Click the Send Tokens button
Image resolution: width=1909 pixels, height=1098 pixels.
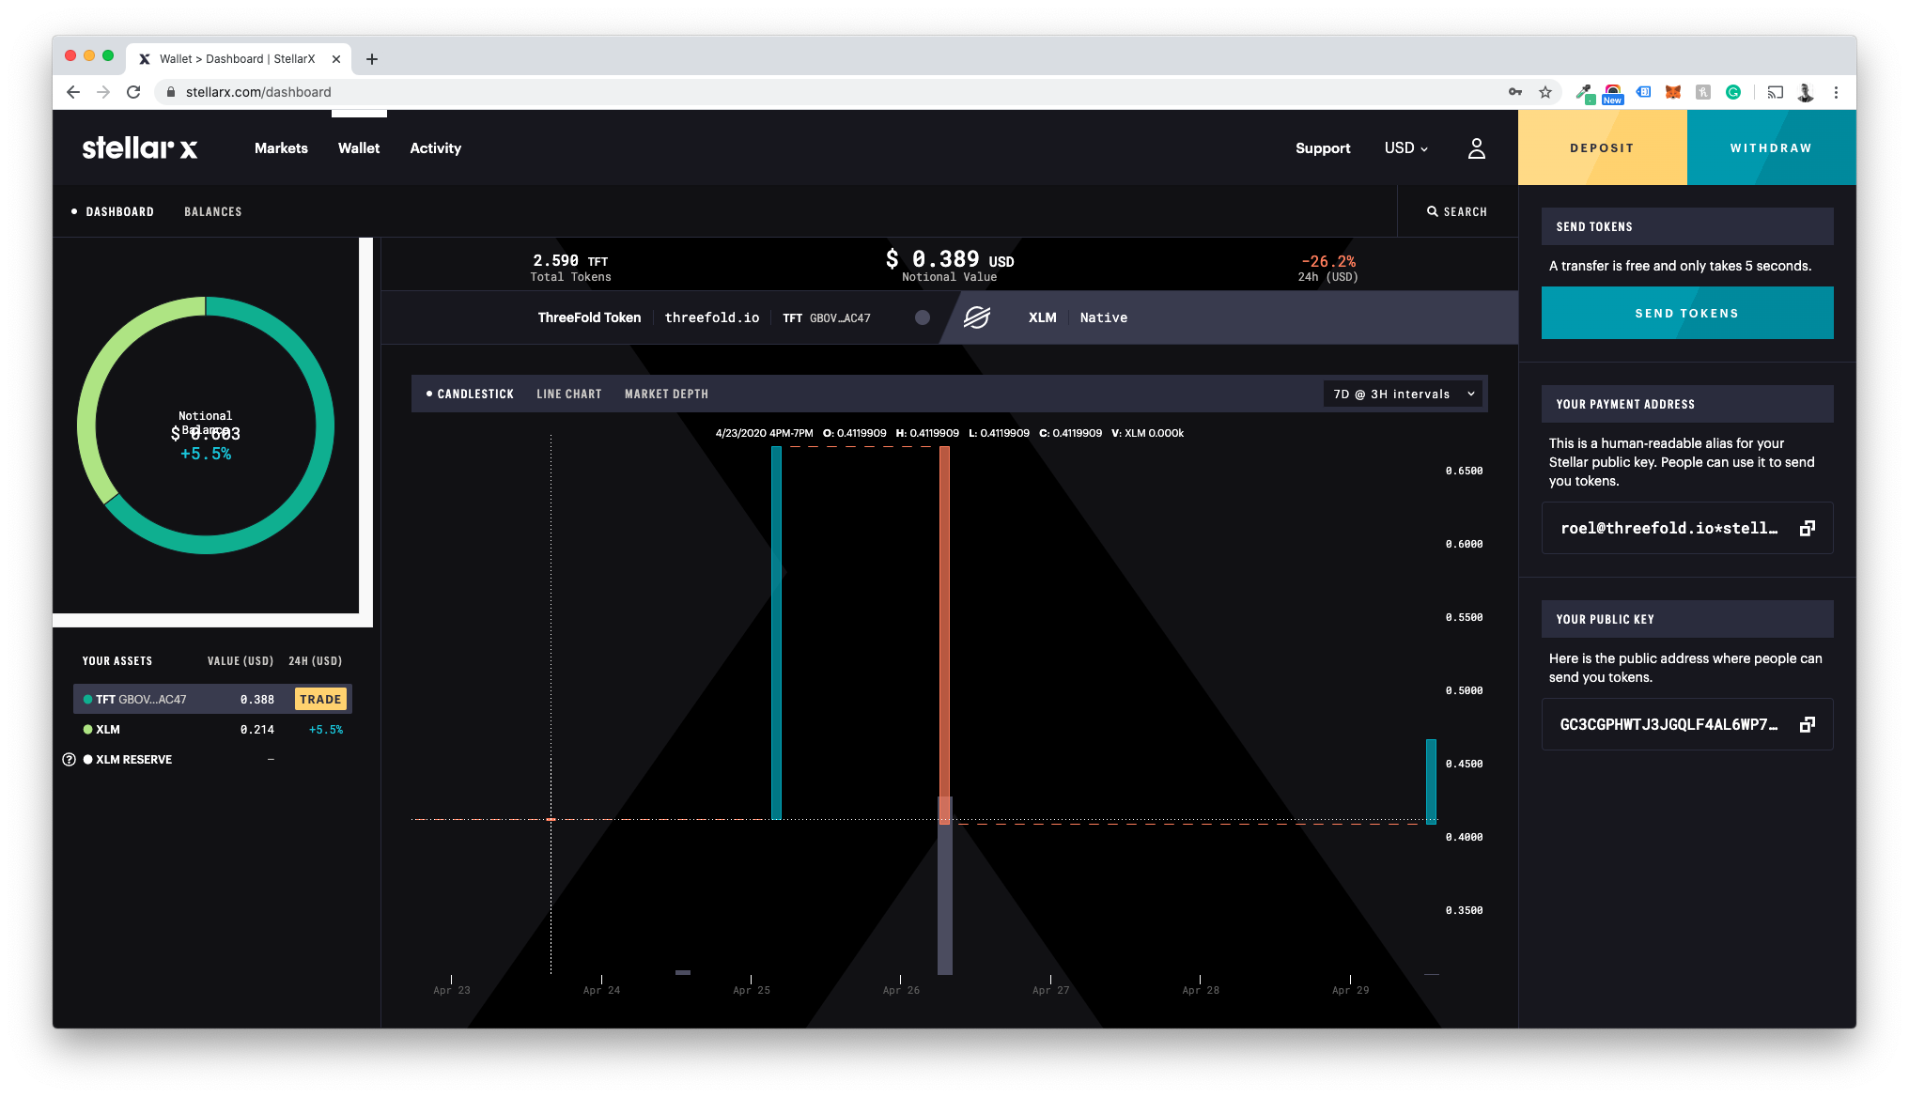pyautogui.click(x=1686, y=314)
